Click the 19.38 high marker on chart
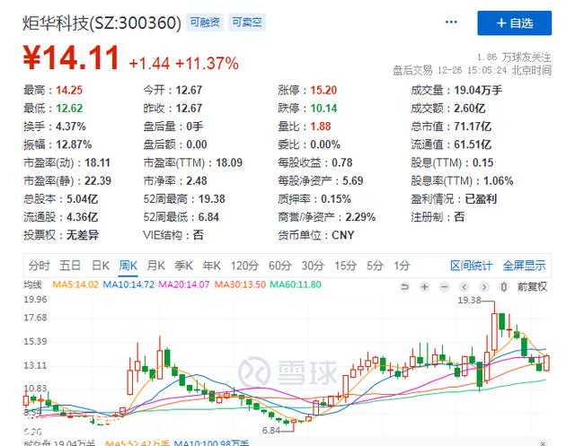The image size is (575, 446). (469, 301)
